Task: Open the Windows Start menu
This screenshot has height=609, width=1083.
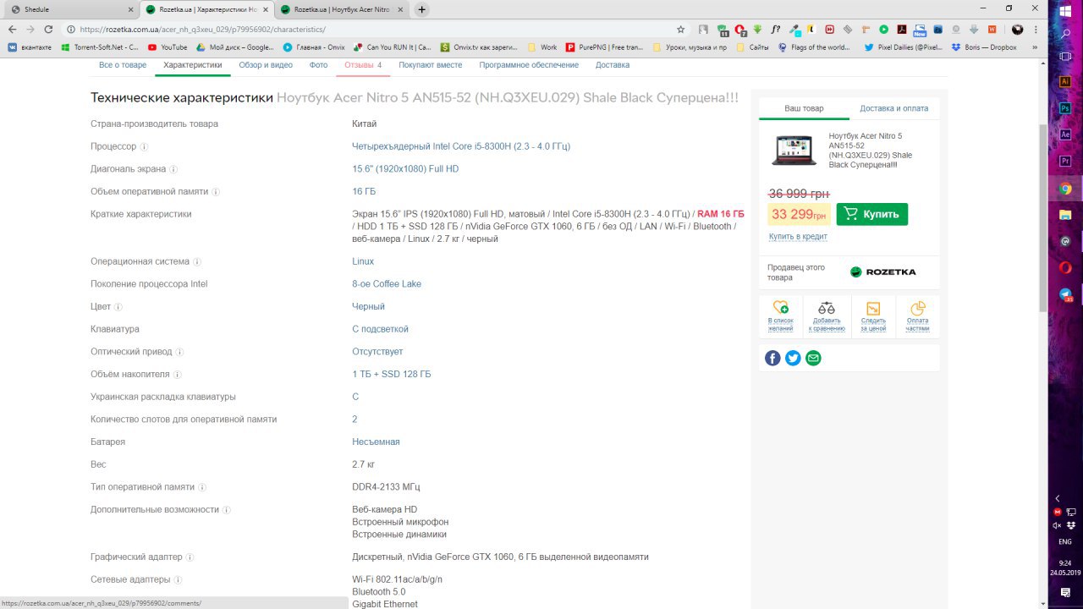Action: click(x=1065, y=10)
